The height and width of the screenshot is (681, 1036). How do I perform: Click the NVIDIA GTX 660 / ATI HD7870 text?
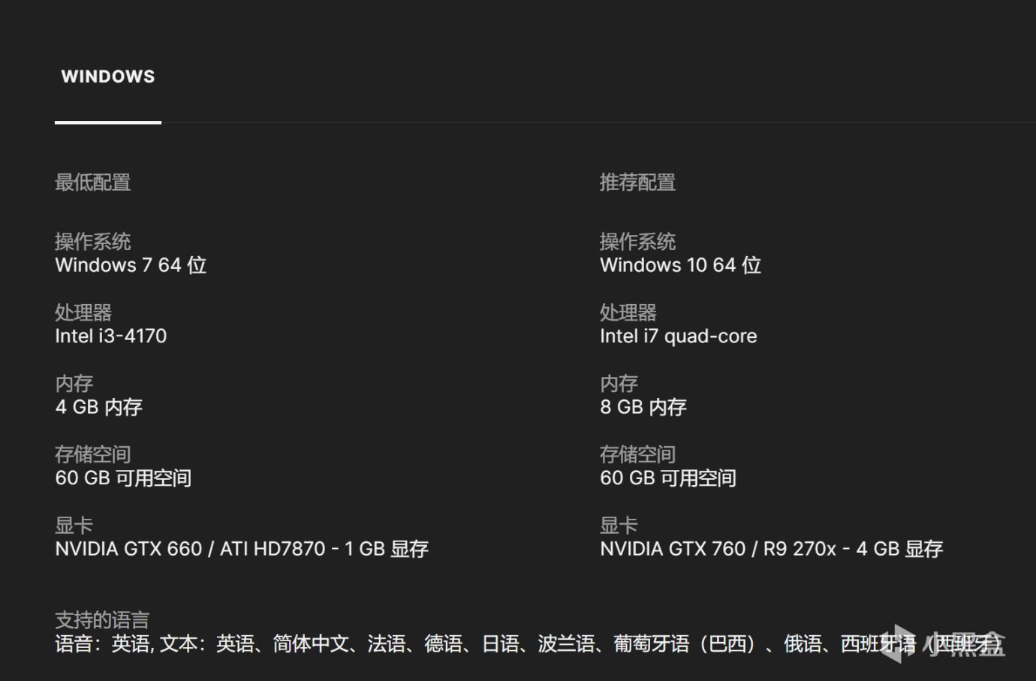point(242,549)
